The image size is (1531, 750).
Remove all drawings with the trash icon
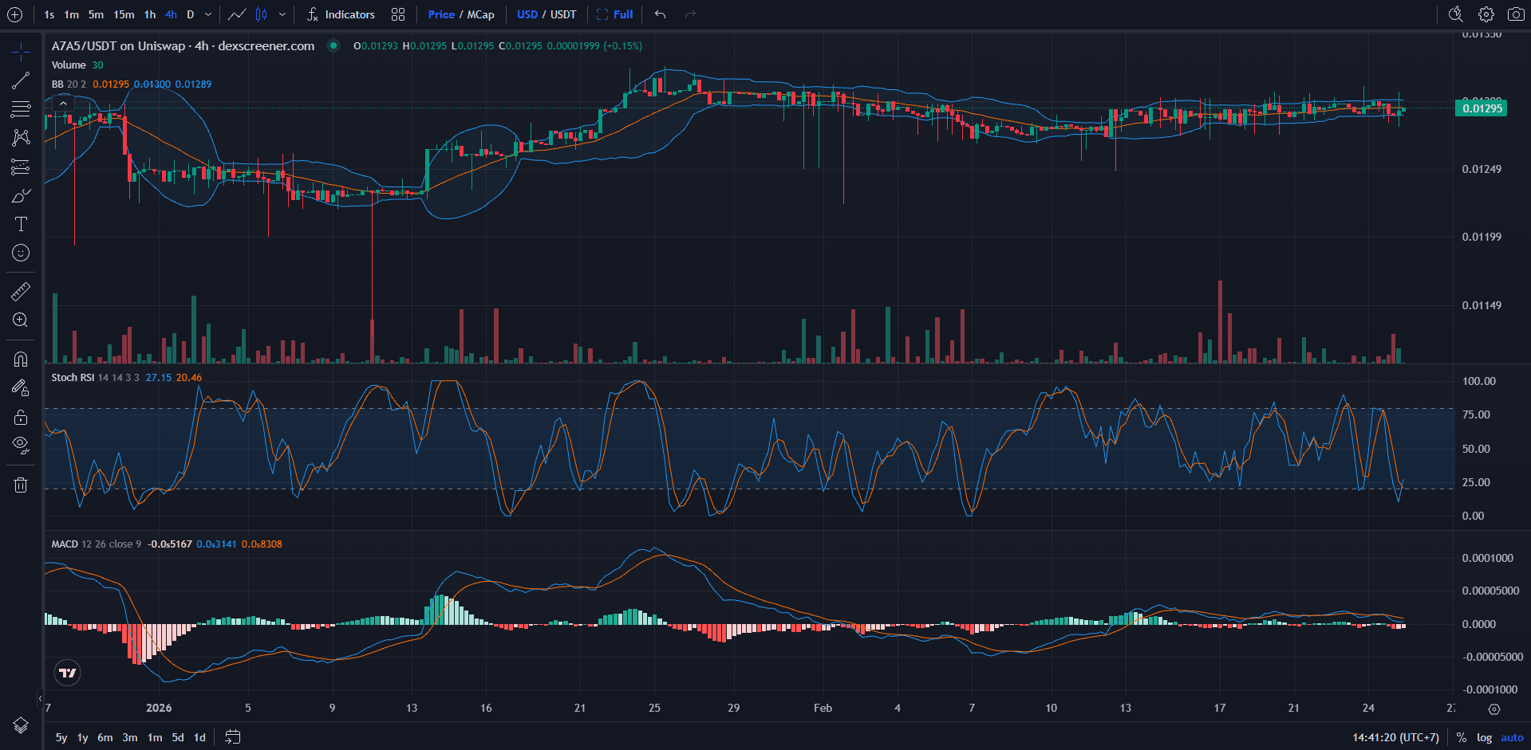click(x=21, y=484)
